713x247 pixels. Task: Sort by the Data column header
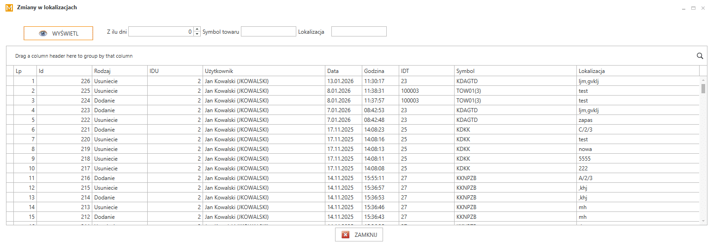tap(343, 71)
